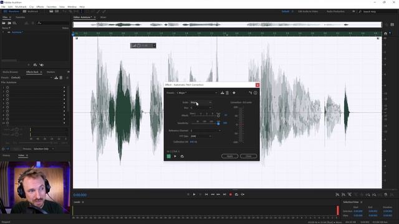Viewport: 399px width, 224px height.
Task: Open the FFT Size dropdown
Action: pos(201,136)
